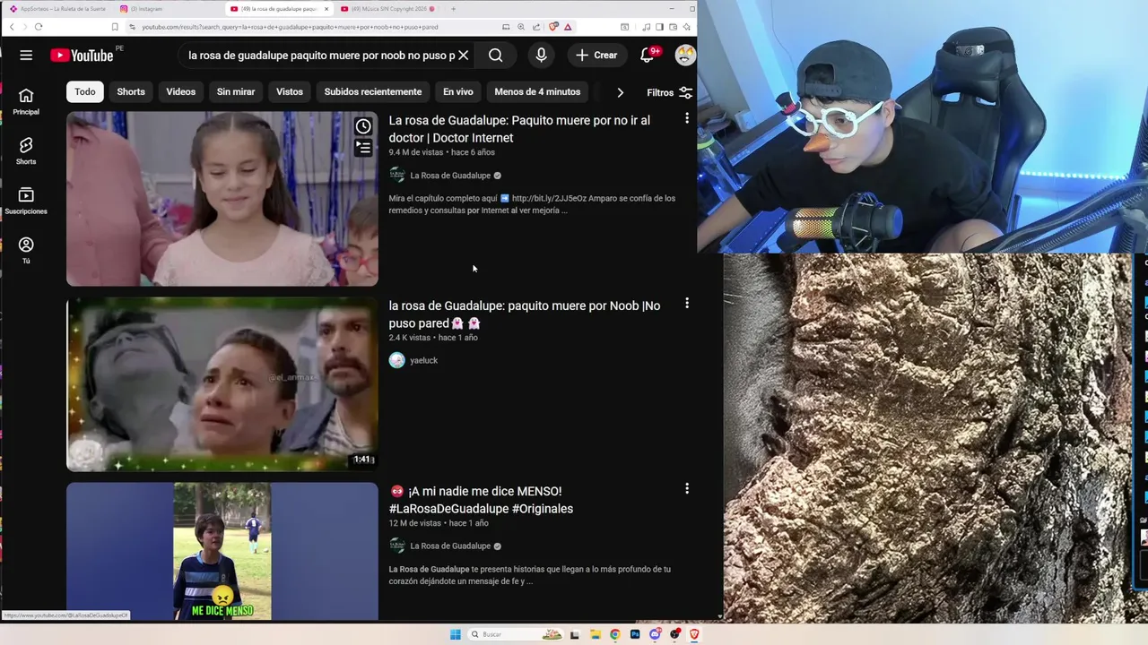Select the Menos de 4 minutos chip
Screen dimensions: 1148x645
pos(537,91)
